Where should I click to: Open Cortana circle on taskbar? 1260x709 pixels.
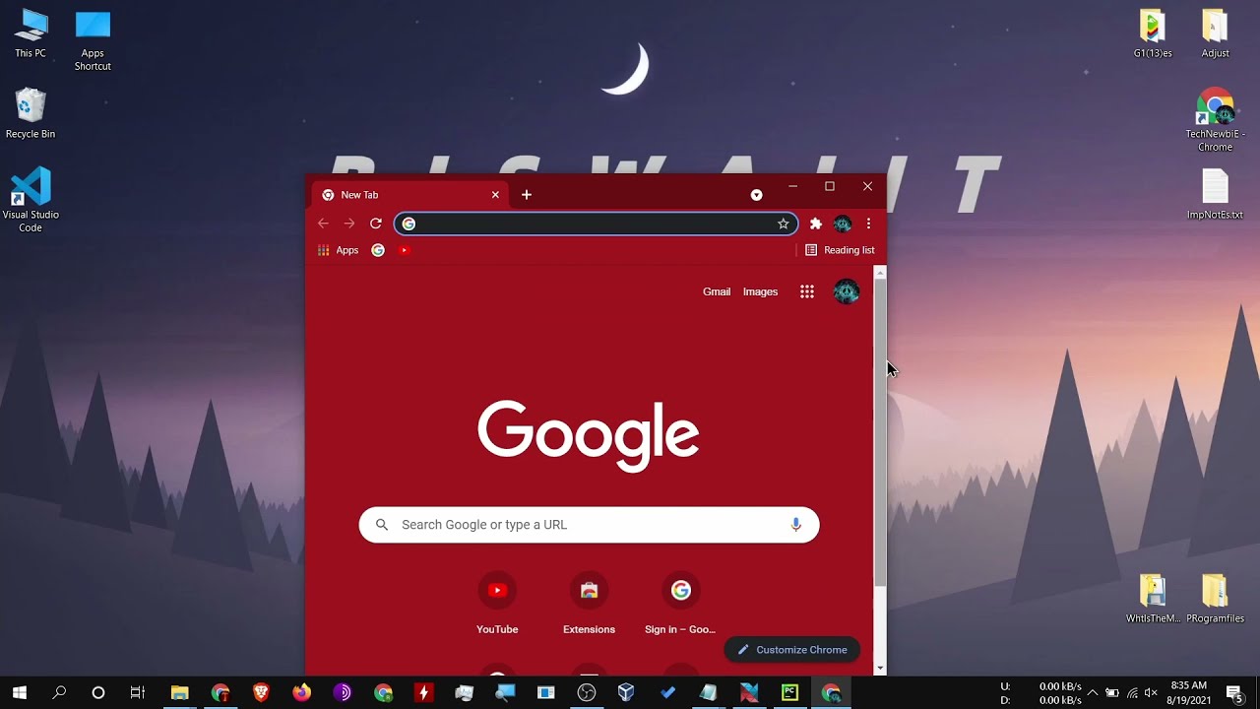(98, 692)
